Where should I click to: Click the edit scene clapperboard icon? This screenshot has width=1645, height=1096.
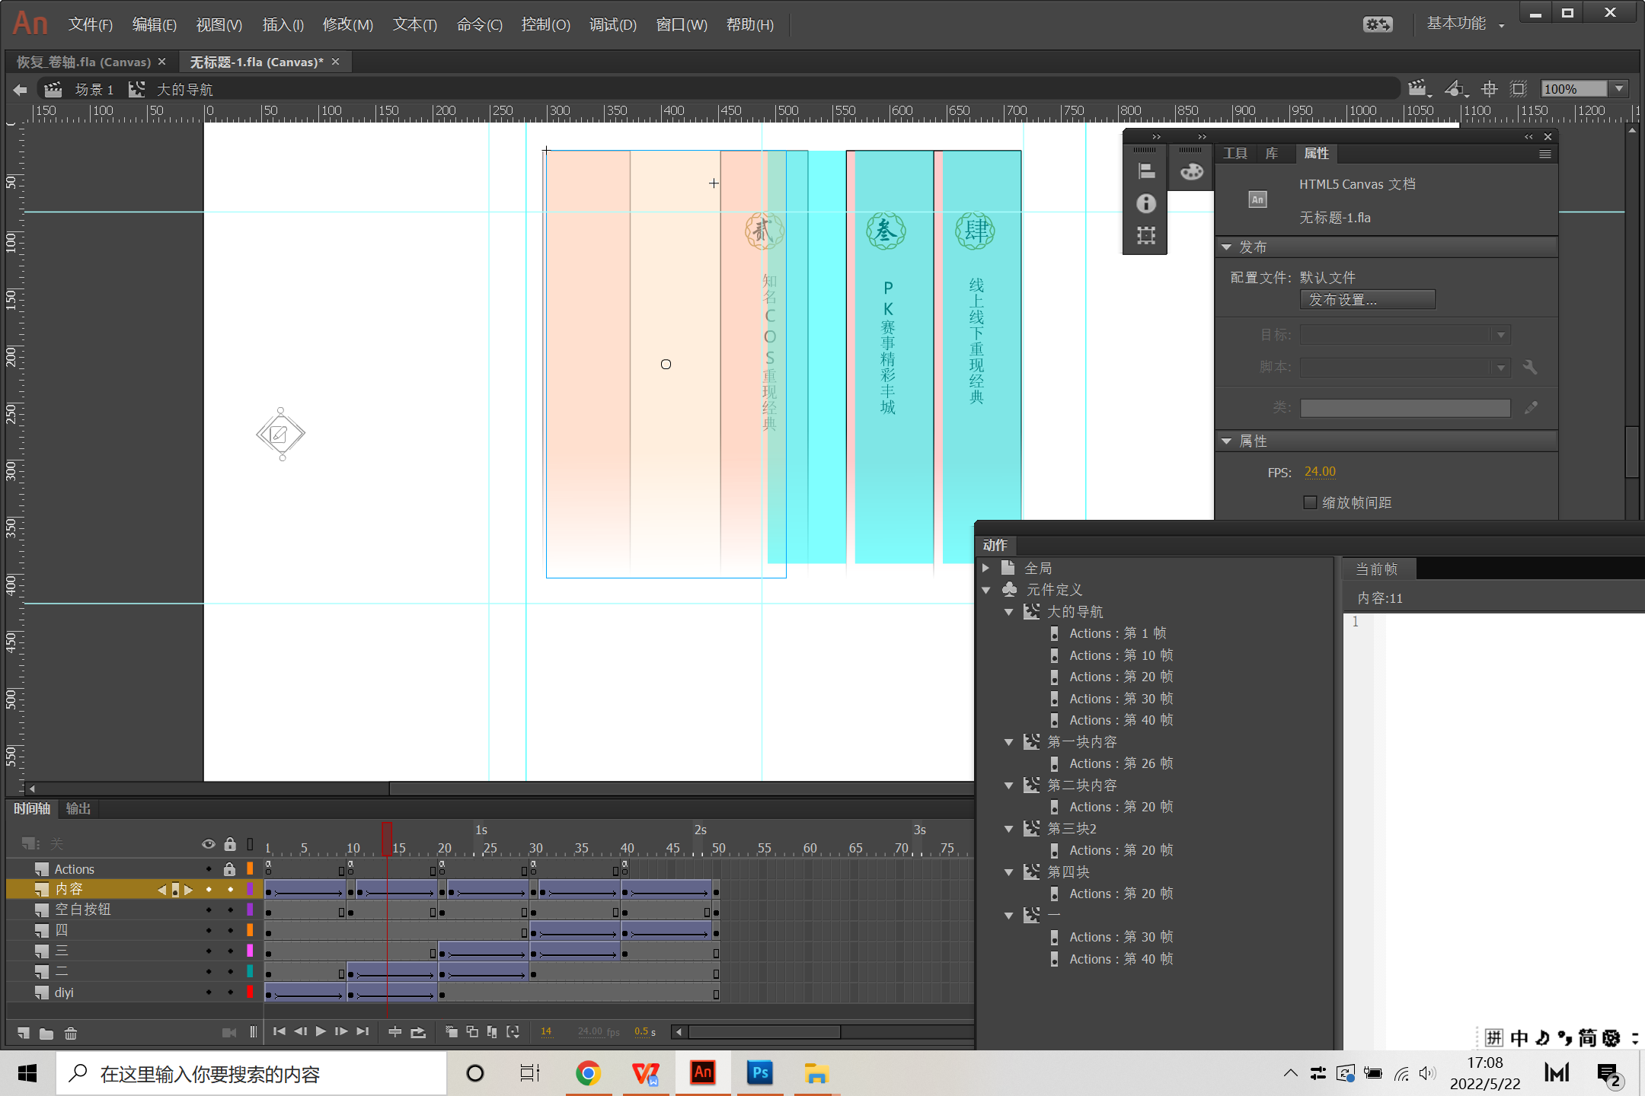coord(1417,88)
